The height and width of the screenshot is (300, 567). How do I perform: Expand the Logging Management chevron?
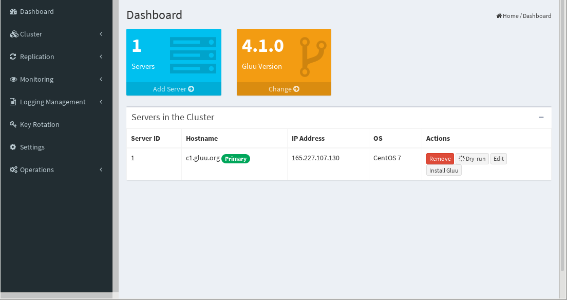pos(101,102)
